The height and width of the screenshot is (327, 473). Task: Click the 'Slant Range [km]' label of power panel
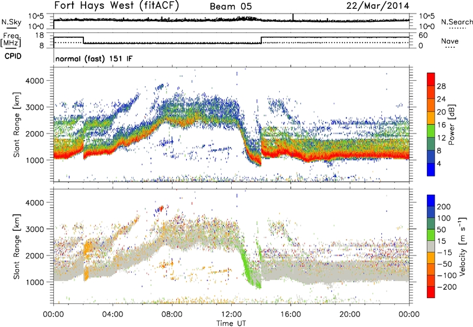[x=17, y=125]
